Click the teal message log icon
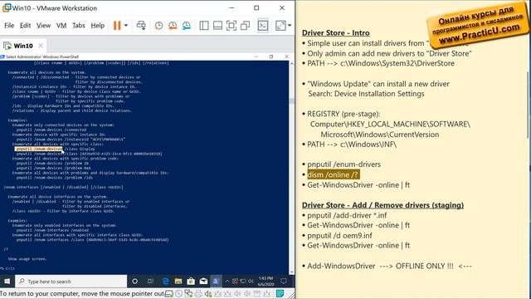This screenshot has width=531, height=299. (280, 293)
